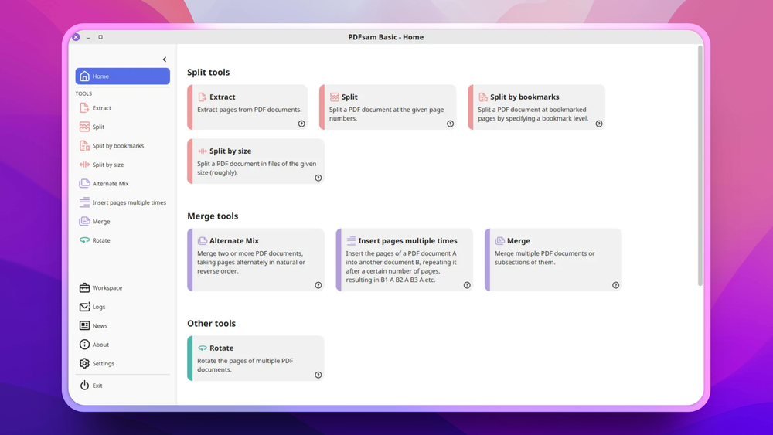Click the vertical scrollbar of the home view

700,166
